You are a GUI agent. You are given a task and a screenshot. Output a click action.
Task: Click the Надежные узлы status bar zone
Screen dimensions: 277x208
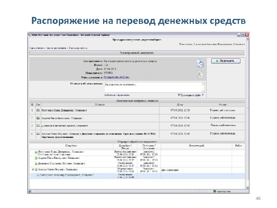pyautogui.click(x=222, y=191)
